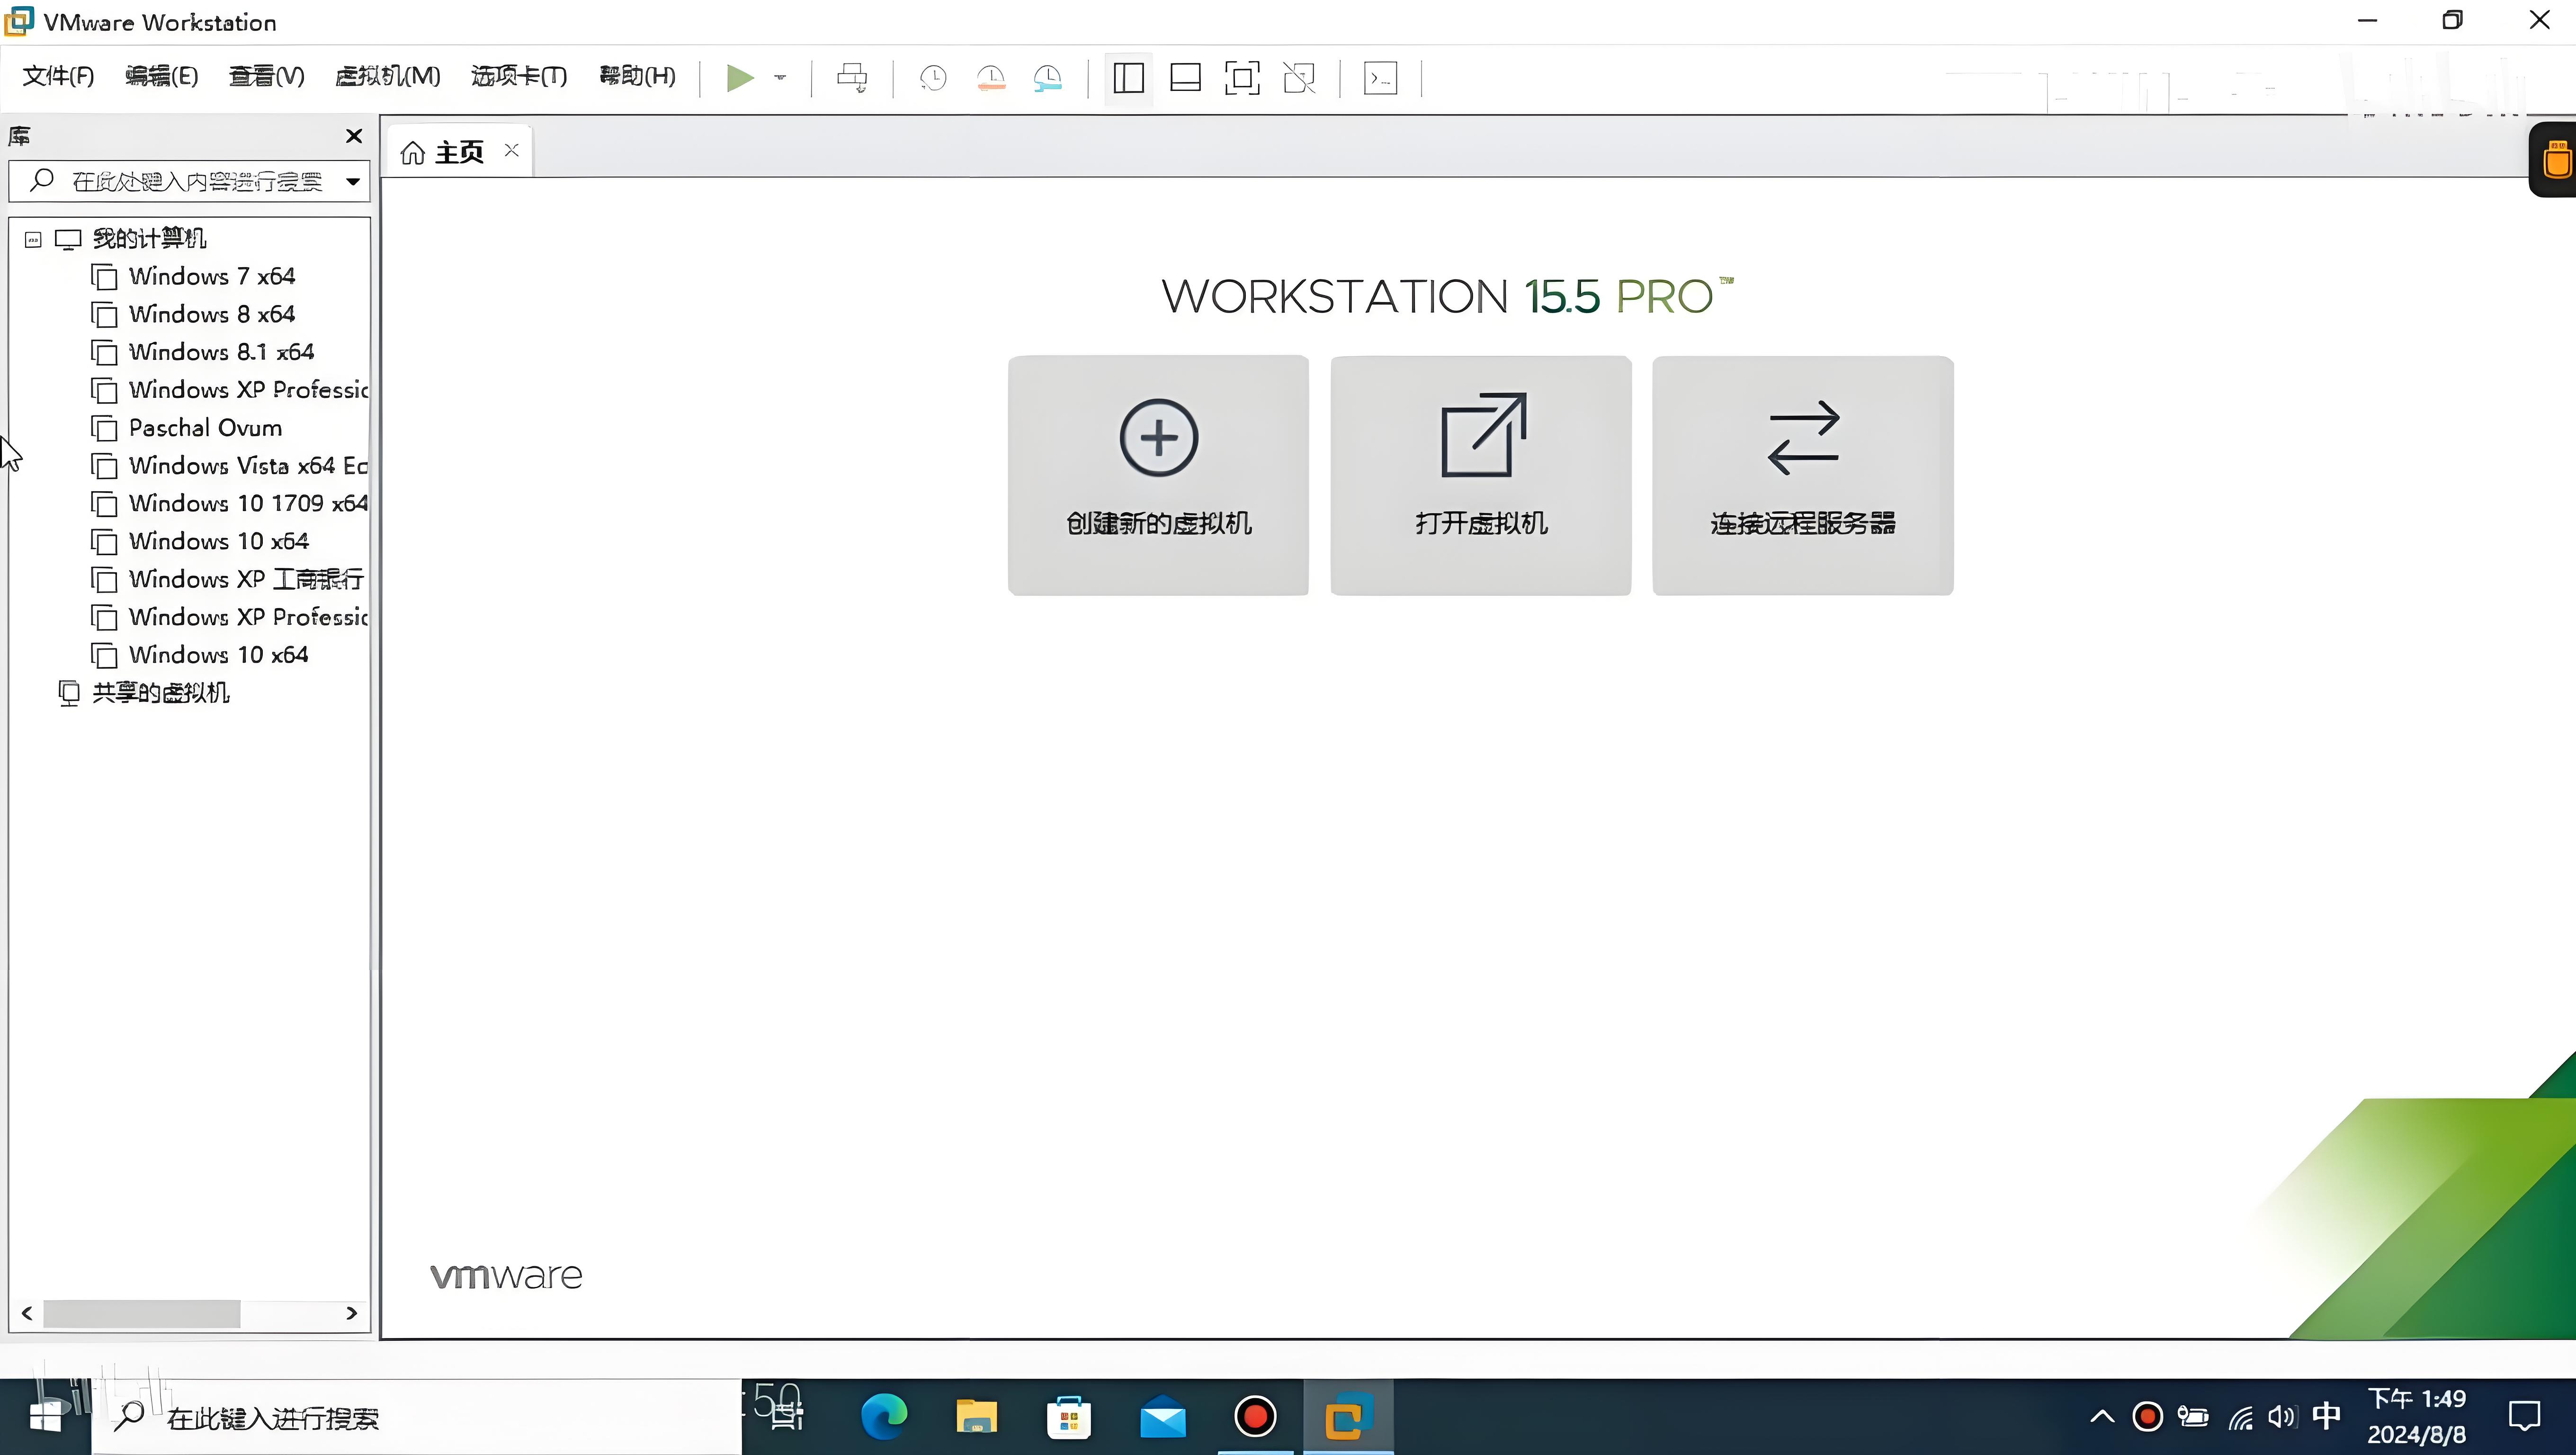This screenshot has height=1455, width=2576.
Task: Click Send Ctrl+Alt+Del toolbar icon
Action: (x=852, y=77)
